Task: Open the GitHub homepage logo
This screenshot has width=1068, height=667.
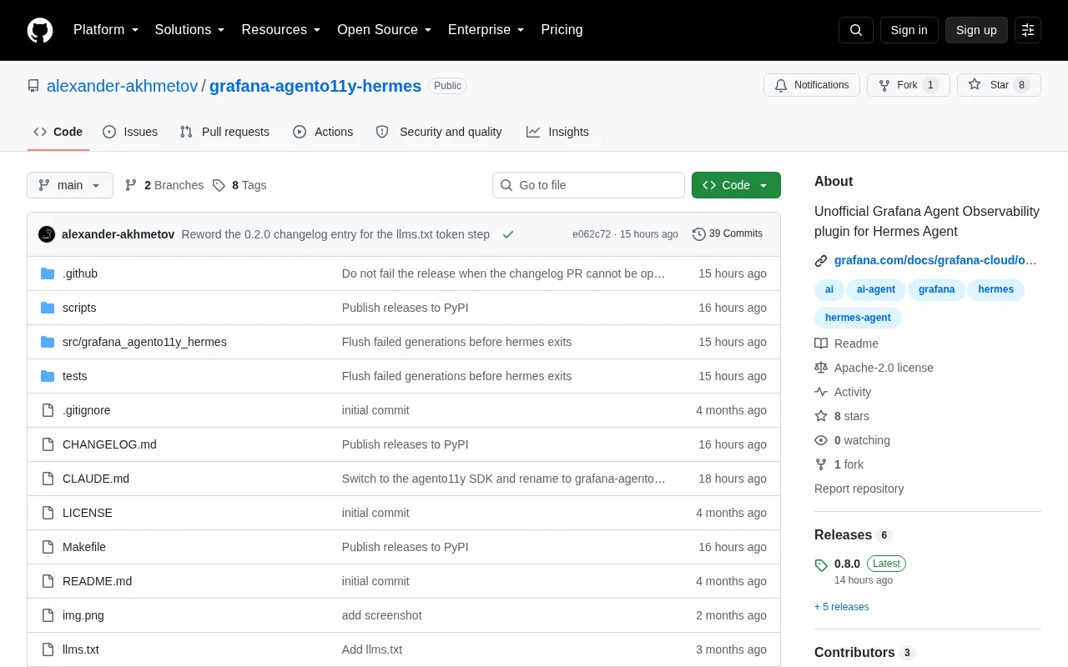Action: tap(40, 30)
